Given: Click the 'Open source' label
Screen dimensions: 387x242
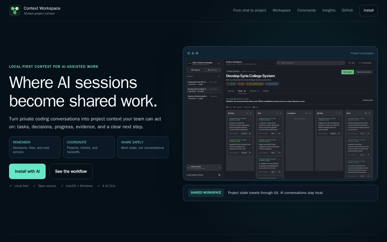Looking at the screenshot, I should (47, 186).
